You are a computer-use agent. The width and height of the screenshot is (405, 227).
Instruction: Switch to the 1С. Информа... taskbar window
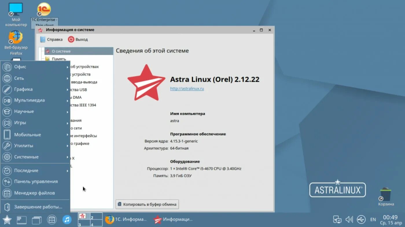click(126, 219)
